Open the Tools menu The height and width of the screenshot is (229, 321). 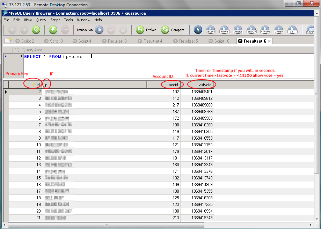[x=68, y=20]
